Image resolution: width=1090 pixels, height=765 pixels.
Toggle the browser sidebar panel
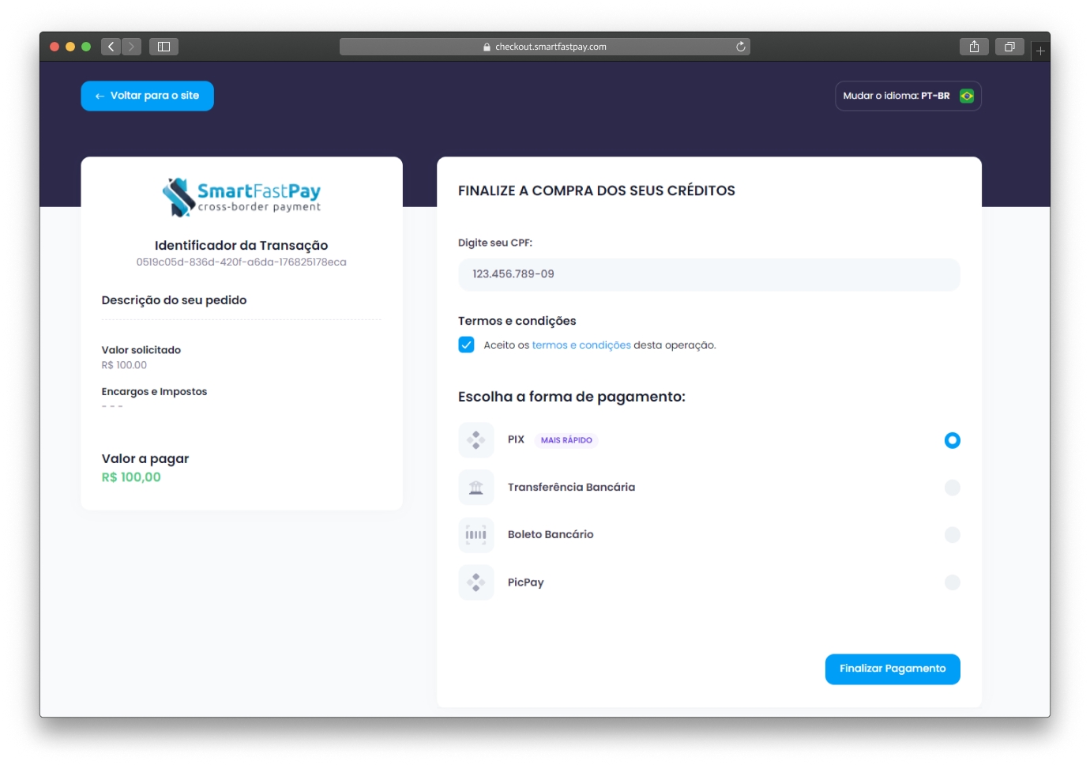163,47
